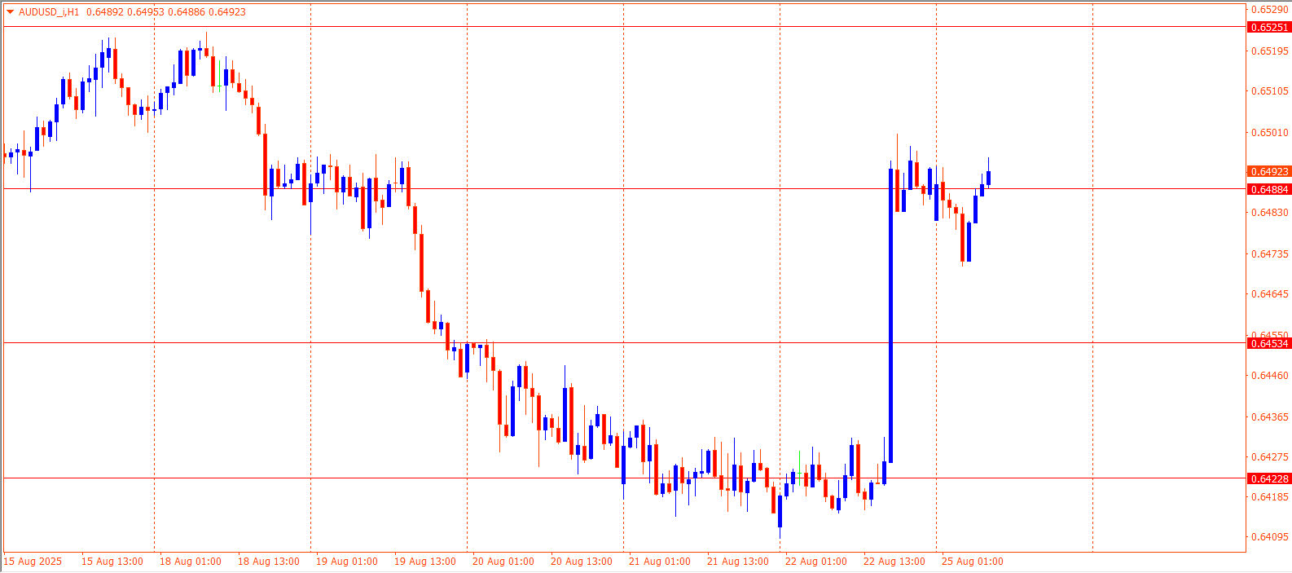This screenshot has width=1292, height=573.
Task: Click the 0.65290 price scale value
Action: click(1269, 10)
